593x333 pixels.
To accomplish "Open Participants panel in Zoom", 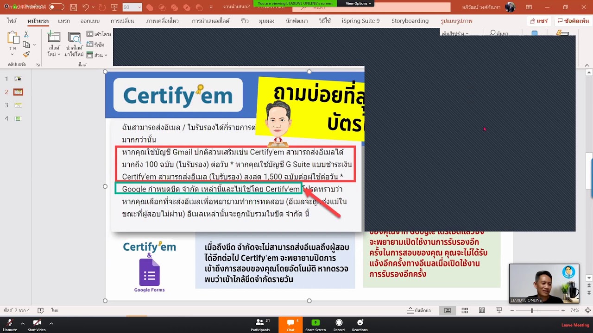I will 260,325.
